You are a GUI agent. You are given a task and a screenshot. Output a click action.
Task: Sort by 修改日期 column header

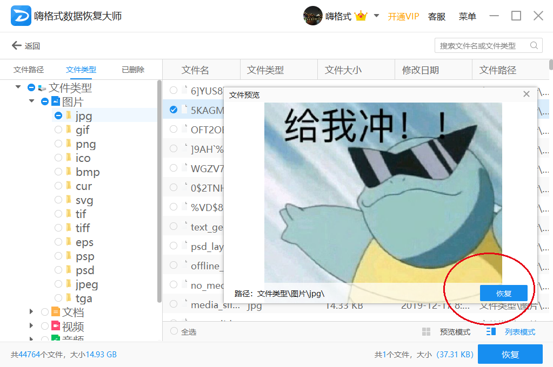(421, 70)
